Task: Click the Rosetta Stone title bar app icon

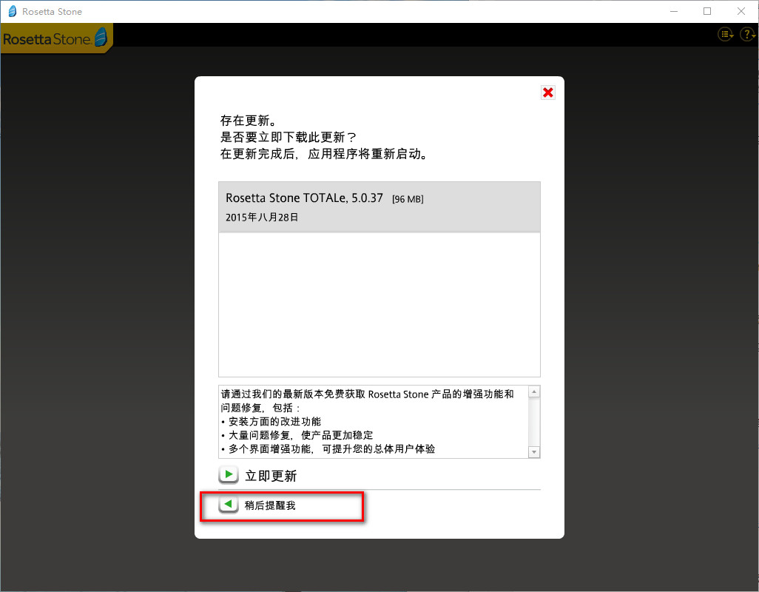Action: [12, 11]
